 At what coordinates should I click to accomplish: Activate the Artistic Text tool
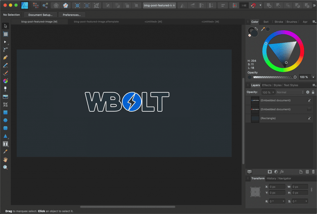[x=5, y=144]
